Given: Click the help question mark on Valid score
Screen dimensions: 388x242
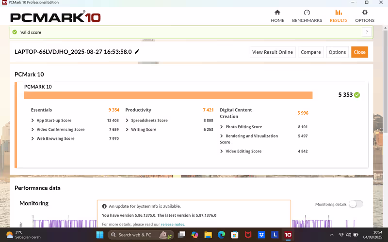Looking at the screenshot, I should coord(367,32).
